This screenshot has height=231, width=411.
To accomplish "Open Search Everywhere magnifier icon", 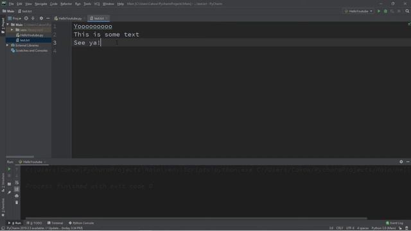I will click(x=407, y=12).
